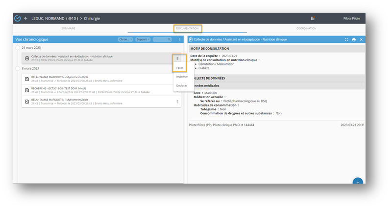Screen dimensions: 391x209
Task: Open the Support dropdown filter
Action: [x=142, y=39]
